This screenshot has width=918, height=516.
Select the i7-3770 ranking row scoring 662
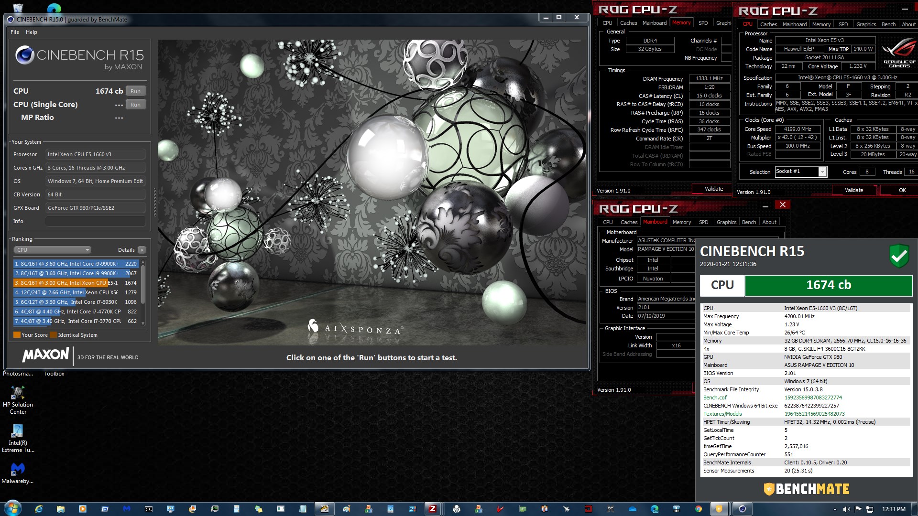[x=76, y=321]
